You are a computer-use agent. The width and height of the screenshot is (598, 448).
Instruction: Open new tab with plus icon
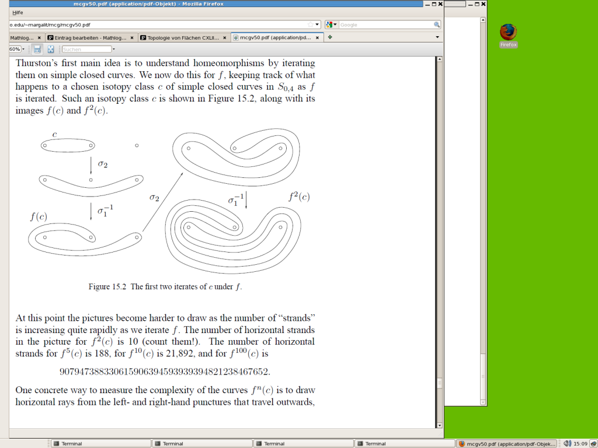tap(330, 37)
